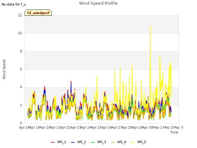Click the tallest yellow WS_5 spike peak
Image resolution: width=197 pixels, height=148 pixels.
click(150, 26)
